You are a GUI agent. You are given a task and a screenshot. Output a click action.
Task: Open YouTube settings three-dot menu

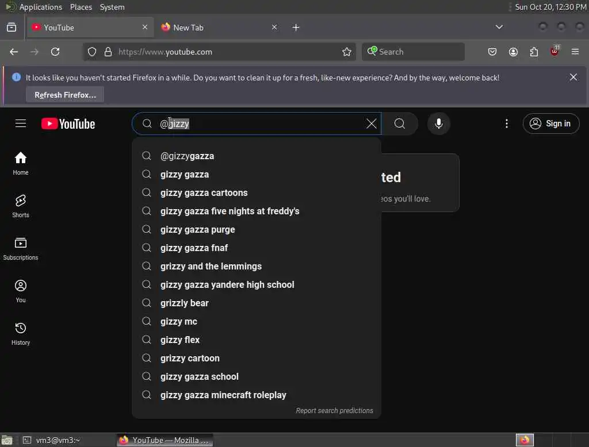(506, 124)
